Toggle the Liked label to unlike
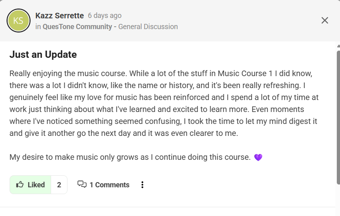Image resolution: width=340 pixels, height=216 pixels. coord(36,185)
